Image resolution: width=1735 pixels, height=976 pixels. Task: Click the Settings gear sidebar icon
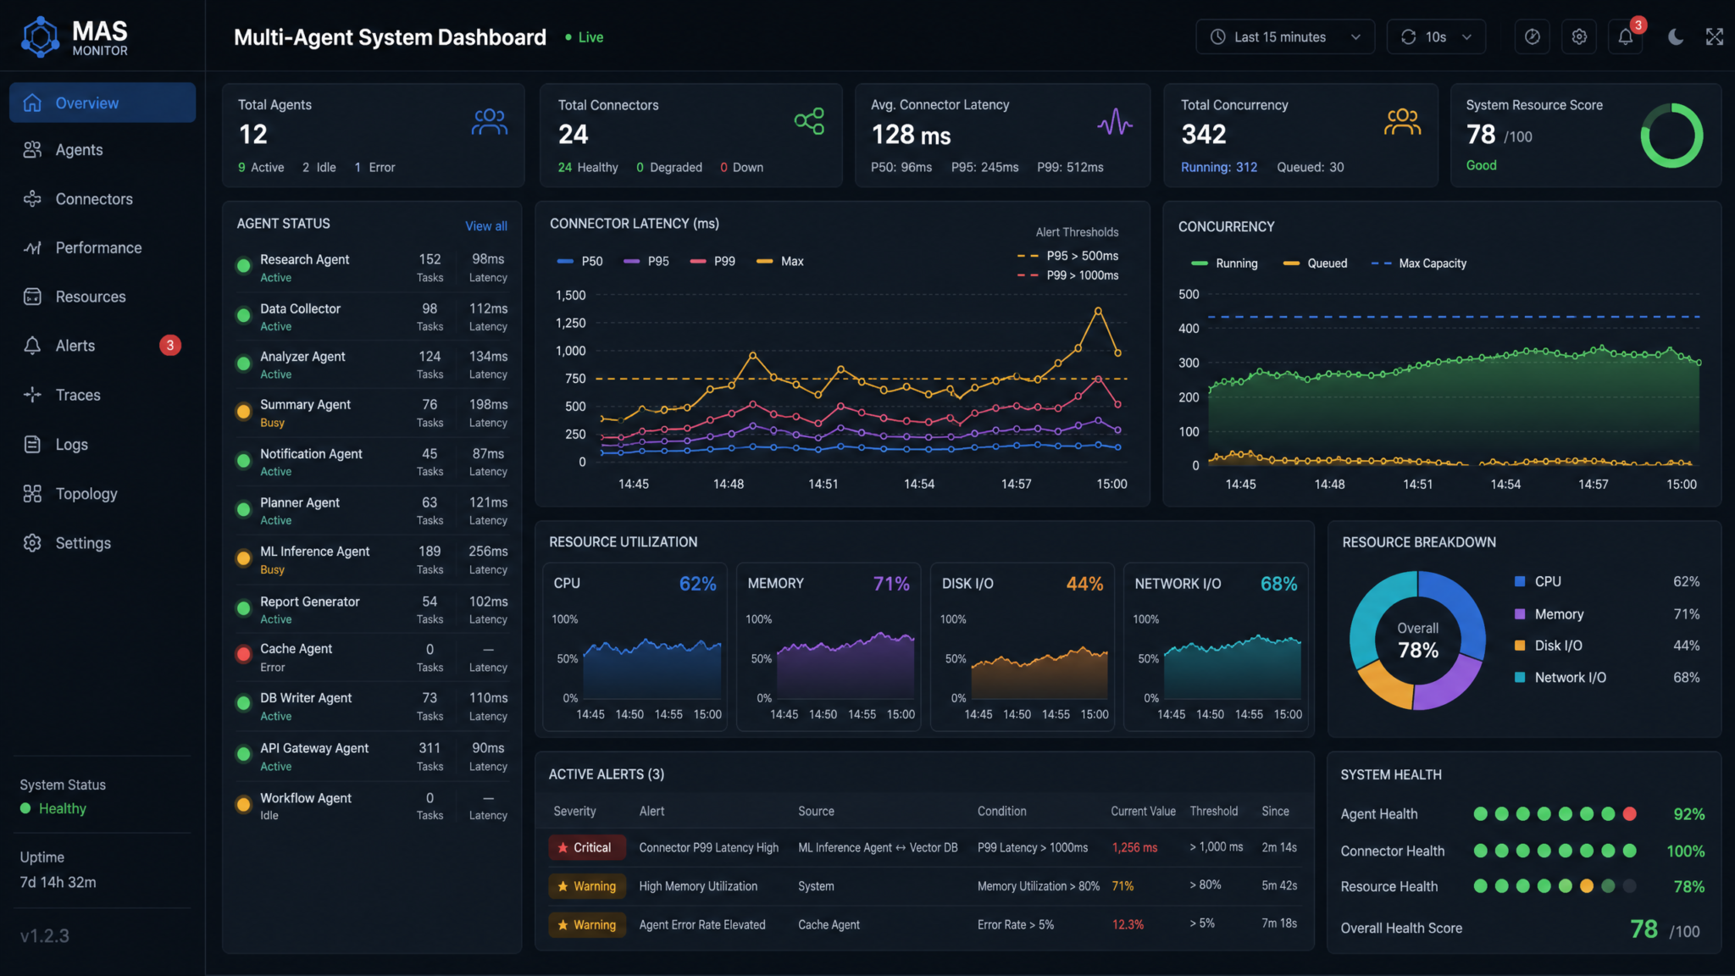point(32,543)
